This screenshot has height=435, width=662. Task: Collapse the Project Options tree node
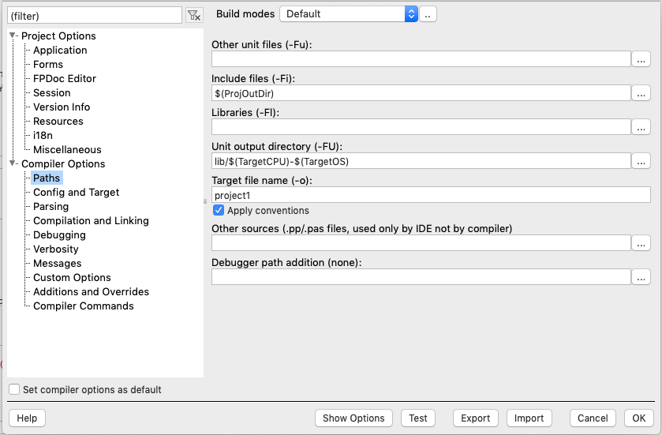(13, 36)
